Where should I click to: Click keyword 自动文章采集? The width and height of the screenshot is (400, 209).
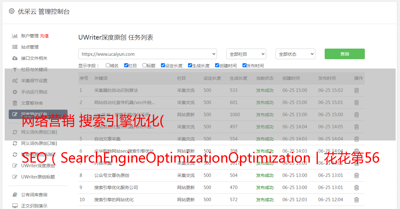point(107,139)
